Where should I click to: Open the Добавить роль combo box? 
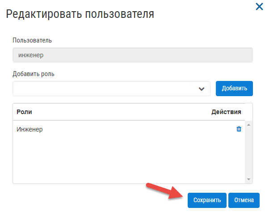[111, 89]
